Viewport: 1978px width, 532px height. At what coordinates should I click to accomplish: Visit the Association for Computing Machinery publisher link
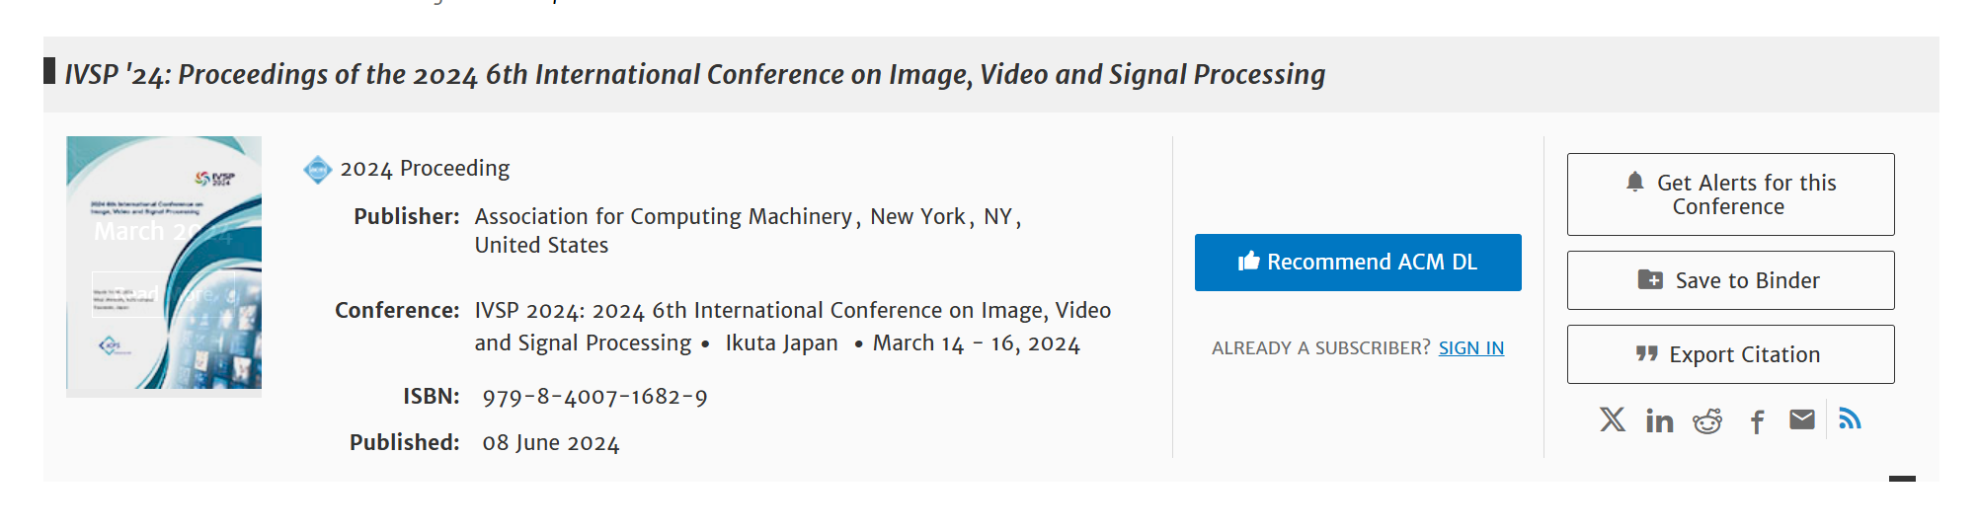[663, 217]
